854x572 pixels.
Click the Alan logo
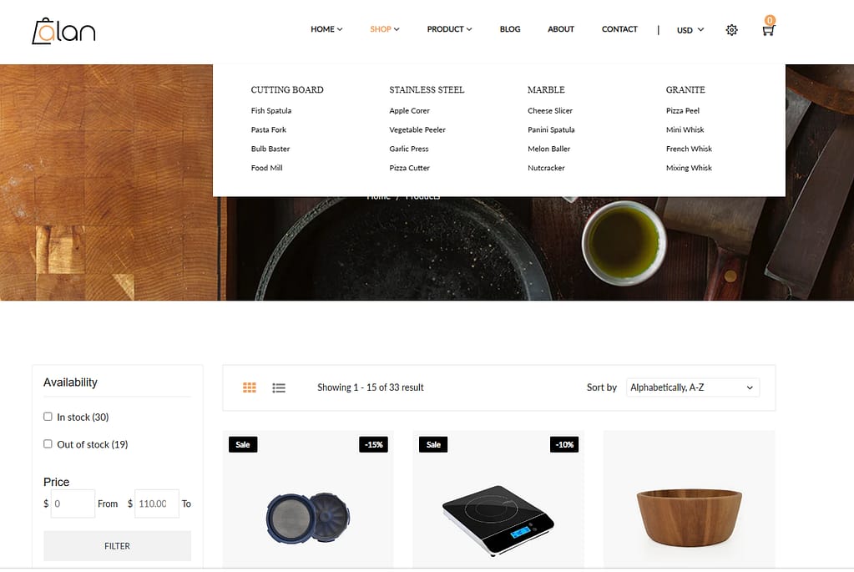pyautogui.click(x=63, y=31)
